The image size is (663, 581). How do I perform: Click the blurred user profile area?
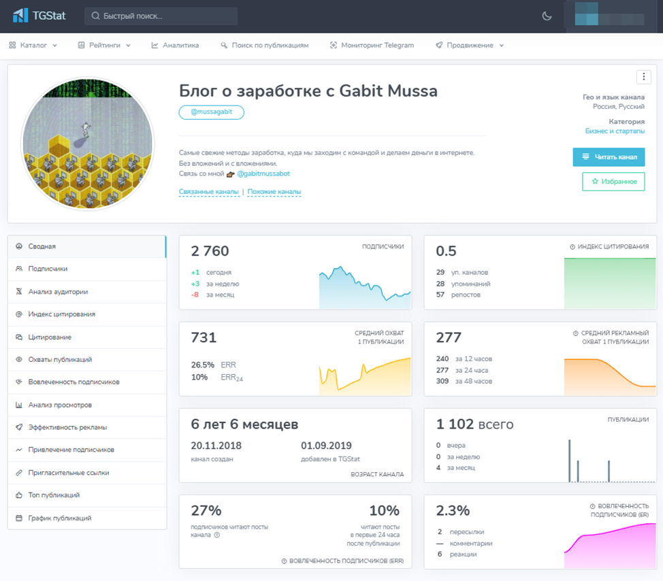(609, 15)
